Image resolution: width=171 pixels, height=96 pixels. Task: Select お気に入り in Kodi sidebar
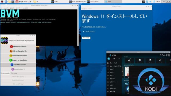tap(114, 88)
